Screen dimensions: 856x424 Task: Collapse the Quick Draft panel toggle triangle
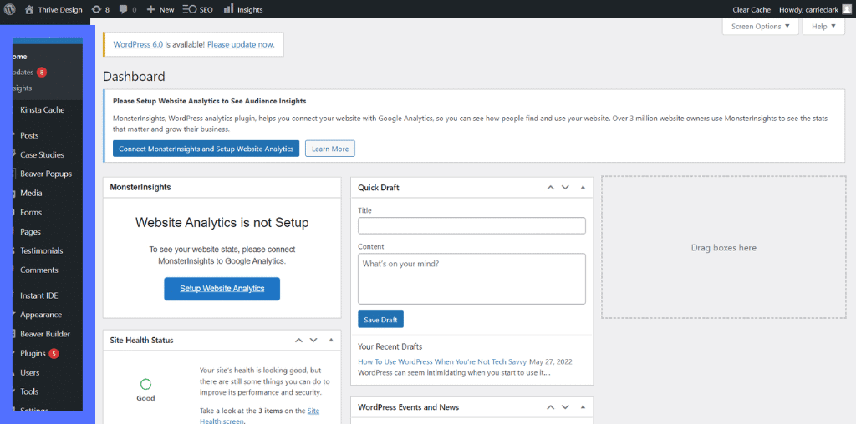(583, 188)
